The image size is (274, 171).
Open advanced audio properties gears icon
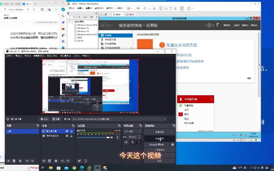pos(79,161)
